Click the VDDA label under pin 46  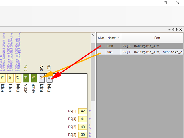26,89
